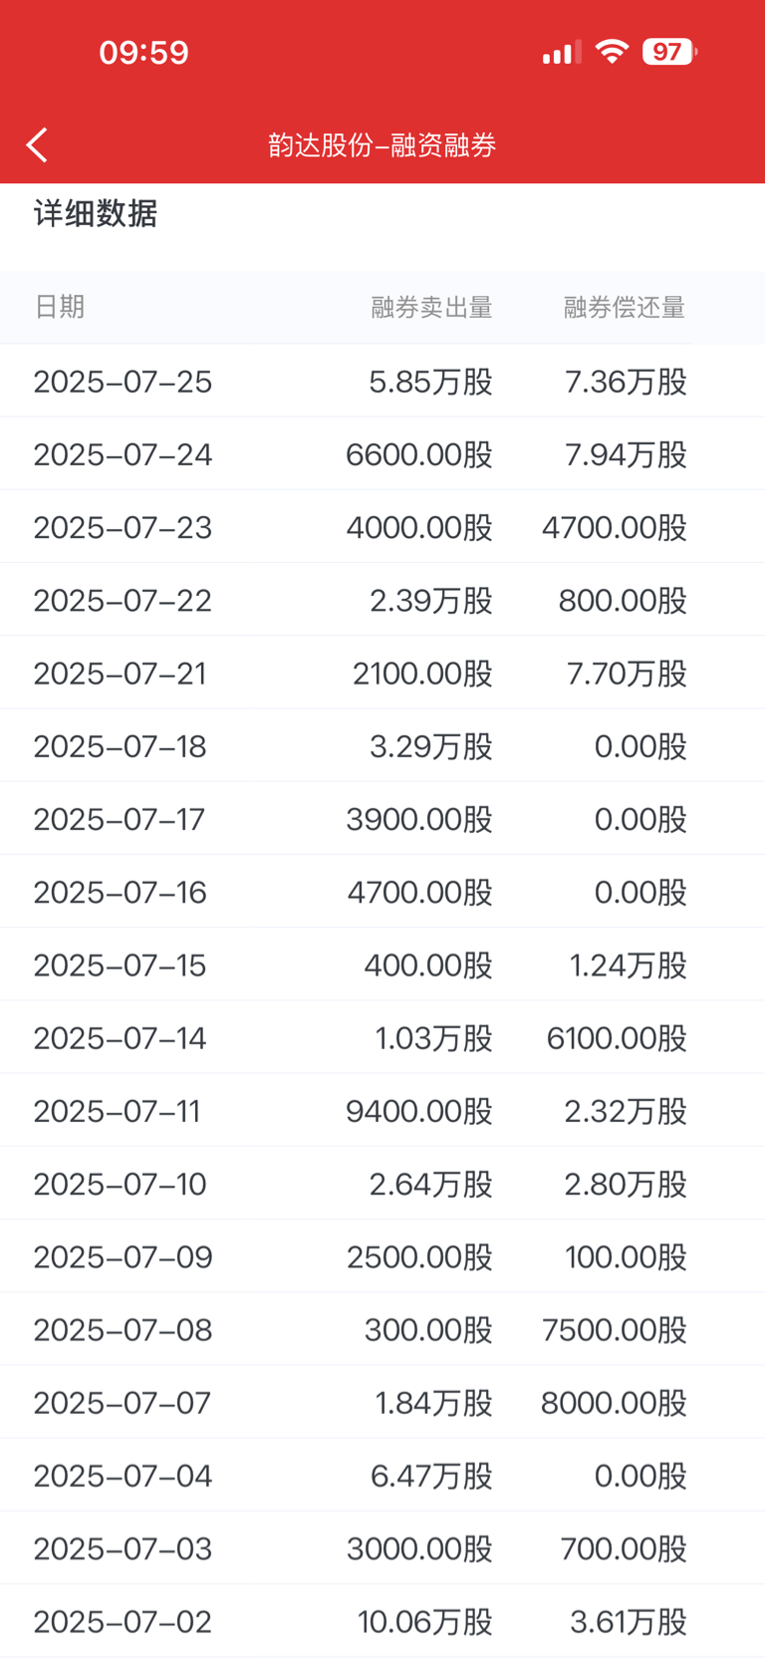This screenshot has height=1659, width=765.
Task: Tap the 融券偿还量 column header
Action: [625, 307]
